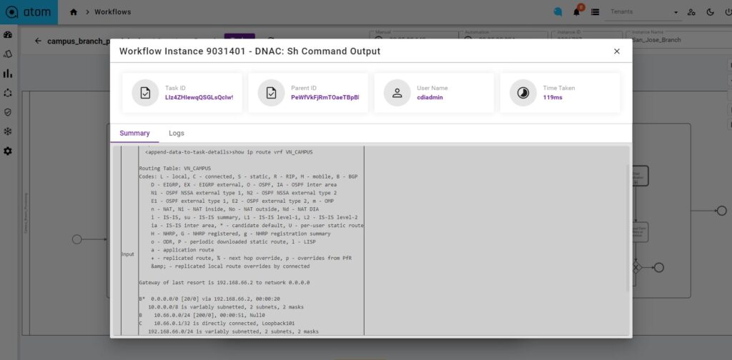Click workflow end event circle at right

(722, 211)
